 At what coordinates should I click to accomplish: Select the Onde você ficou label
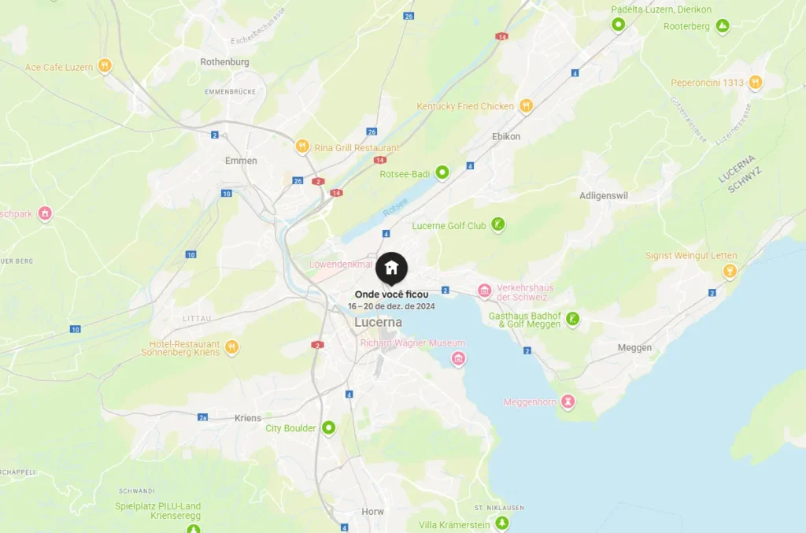[392, 294]
